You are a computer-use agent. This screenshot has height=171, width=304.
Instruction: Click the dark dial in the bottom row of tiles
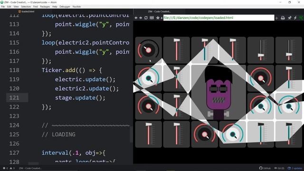pyautogui.click(x=204, y=134)
